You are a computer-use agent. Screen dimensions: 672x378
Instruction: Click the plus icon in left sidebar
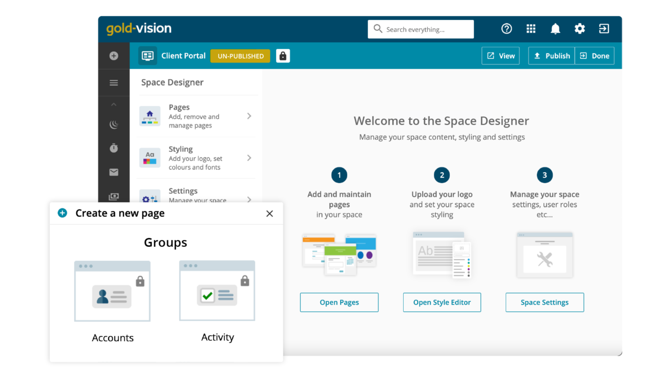pos(113,56)
